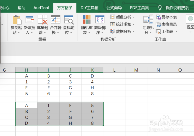Click the 复制粘贴 clipboard icon
The width and height of the screenshot is (194, 136).
pyautogui.click(x=17, y=20)
